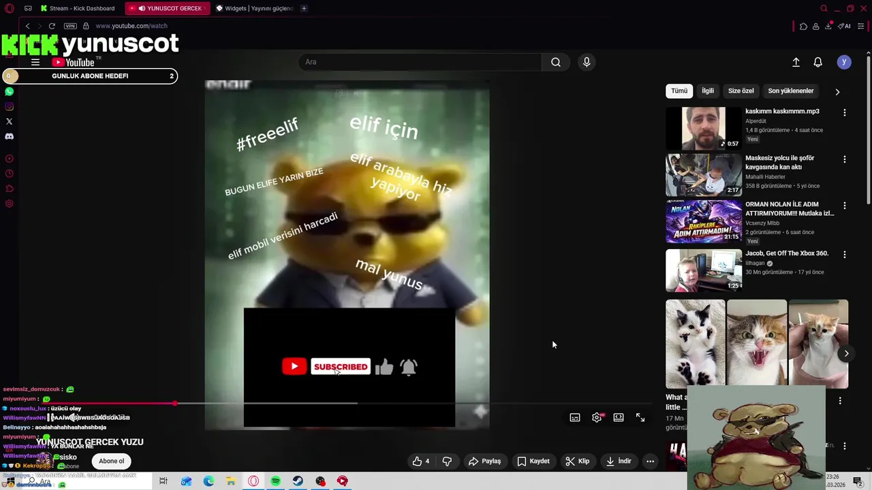Advance the cat Shorts carousel right
Viewport: 872px width, 490px height.
[x=846, y=353]
